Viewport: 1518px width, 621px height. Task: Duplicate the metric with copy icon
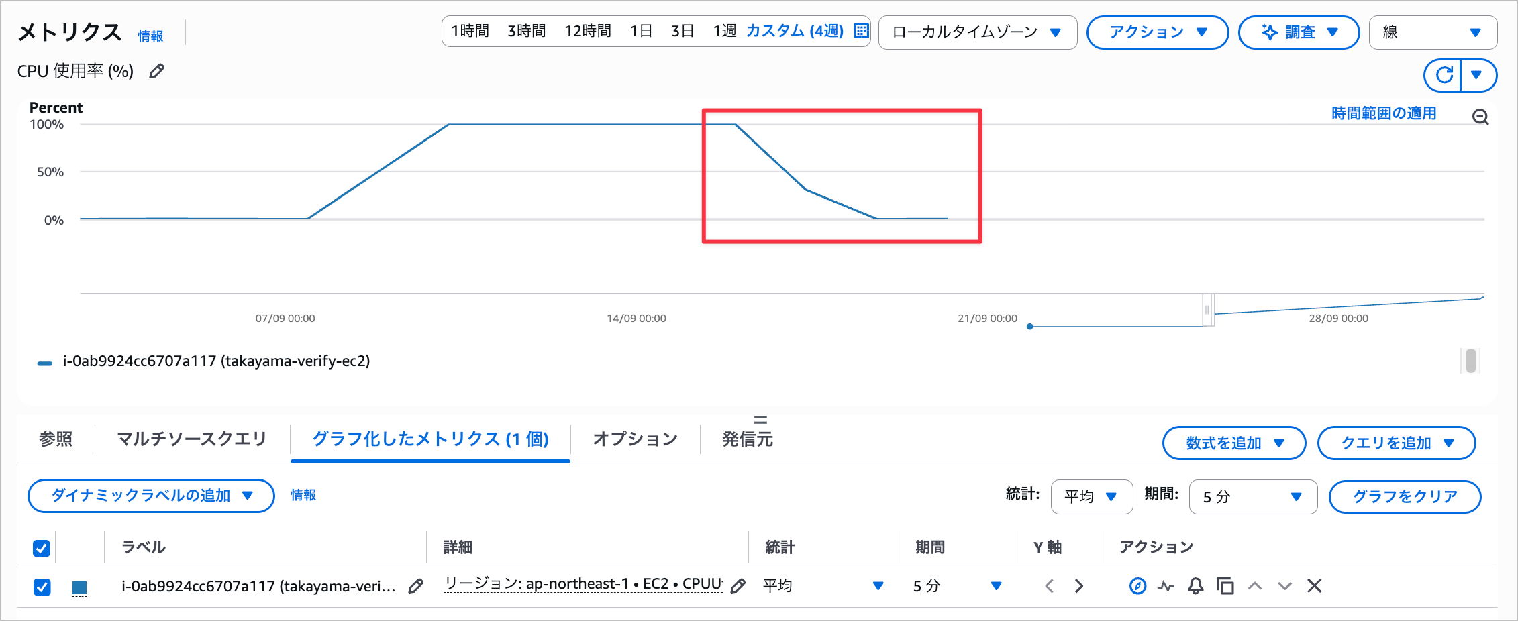[x=1225, y=586]
